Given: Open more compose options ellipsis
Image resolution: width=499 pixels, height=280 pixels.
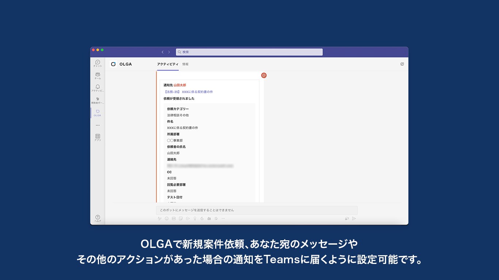Looking at the screenshot, I should 223,219.
